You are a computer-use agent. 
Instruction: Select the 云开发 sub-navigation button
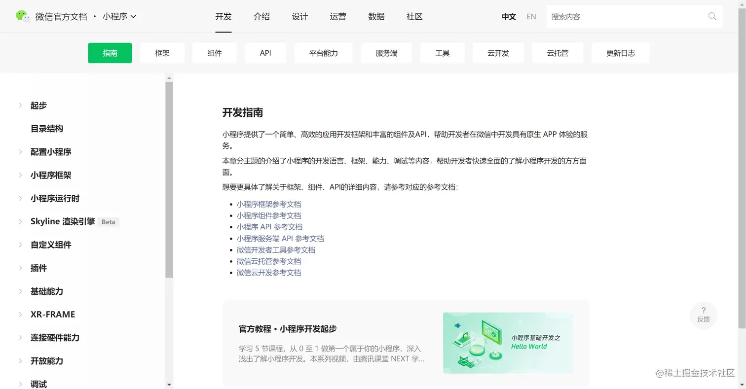(x=498, y=53)
